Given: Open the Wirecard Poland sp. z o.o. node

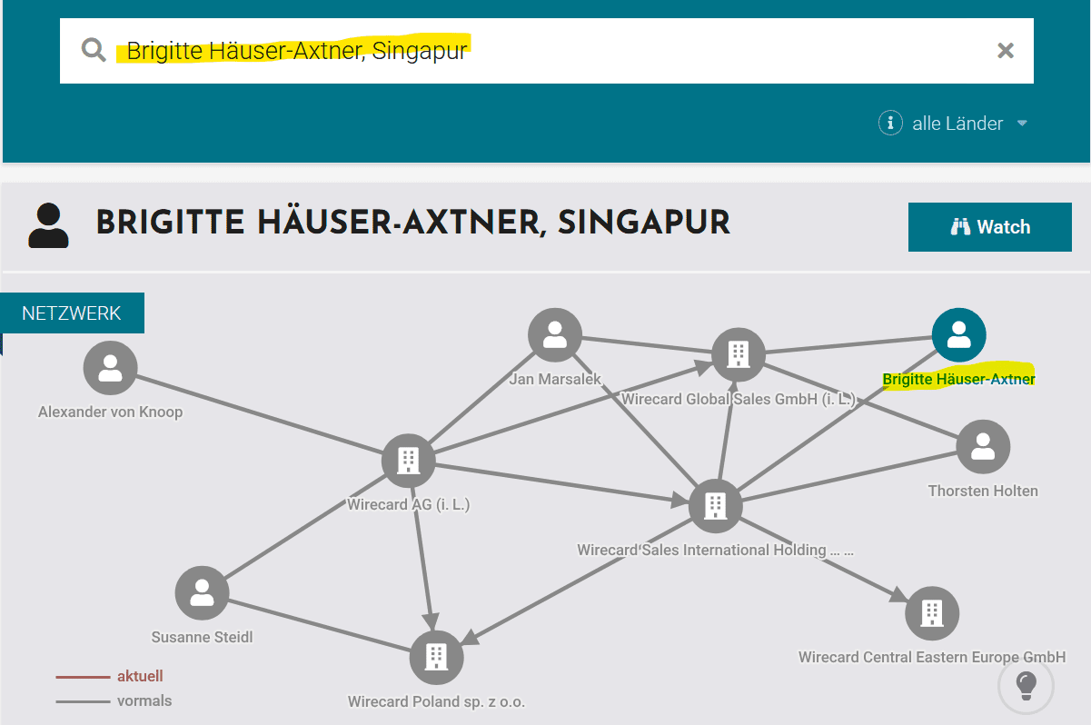Looking at the screenshot, I should tap(436, 657).
